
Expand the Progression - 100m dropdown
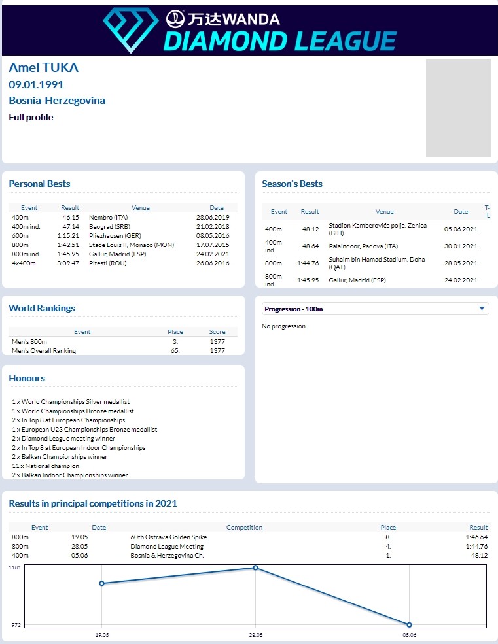375,309
